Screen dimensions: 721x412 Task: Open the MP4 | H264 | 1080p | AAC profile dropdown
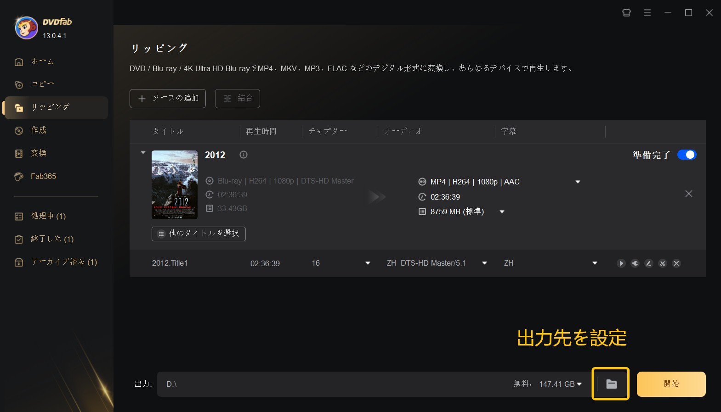coord(578,182)
